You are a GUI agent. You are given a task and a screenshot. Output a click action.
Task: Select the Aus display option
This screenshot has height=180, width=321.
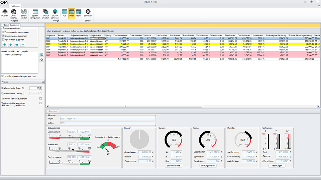pos(65,12)
